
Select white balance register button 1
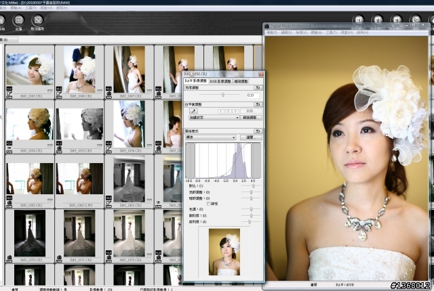pyautogui.click(x=221, y=111)
